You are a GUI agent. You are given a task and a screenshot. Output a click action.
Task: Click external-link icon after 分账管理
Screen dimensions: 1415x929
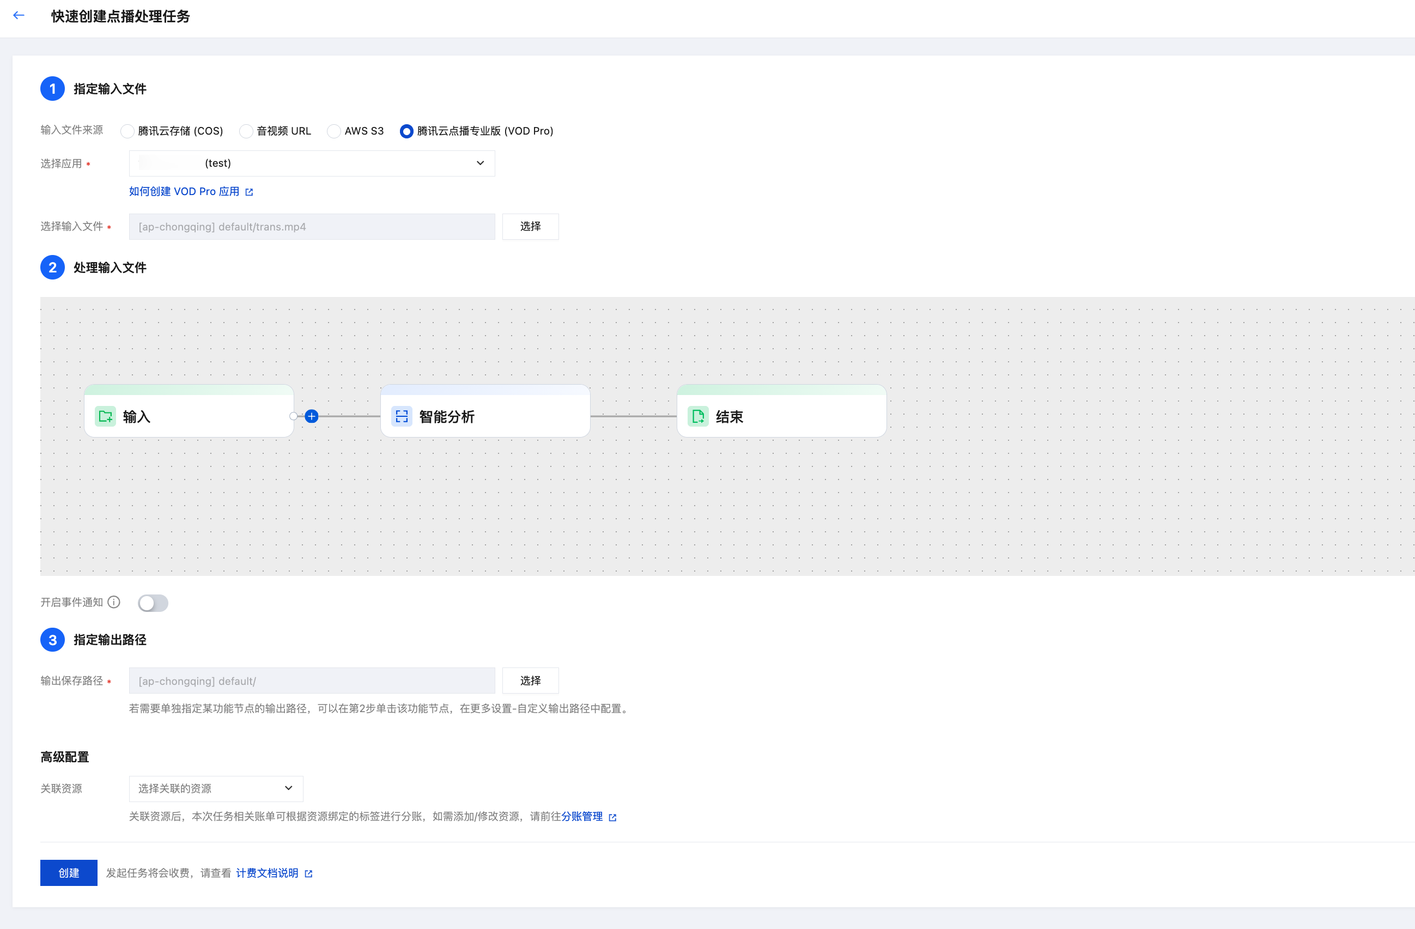click(613, 817)
